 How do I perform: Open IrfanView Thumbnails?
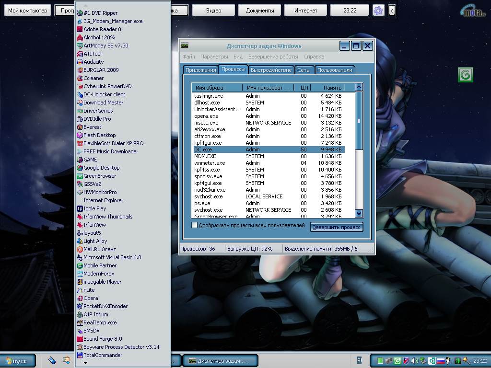click(105, 217)
